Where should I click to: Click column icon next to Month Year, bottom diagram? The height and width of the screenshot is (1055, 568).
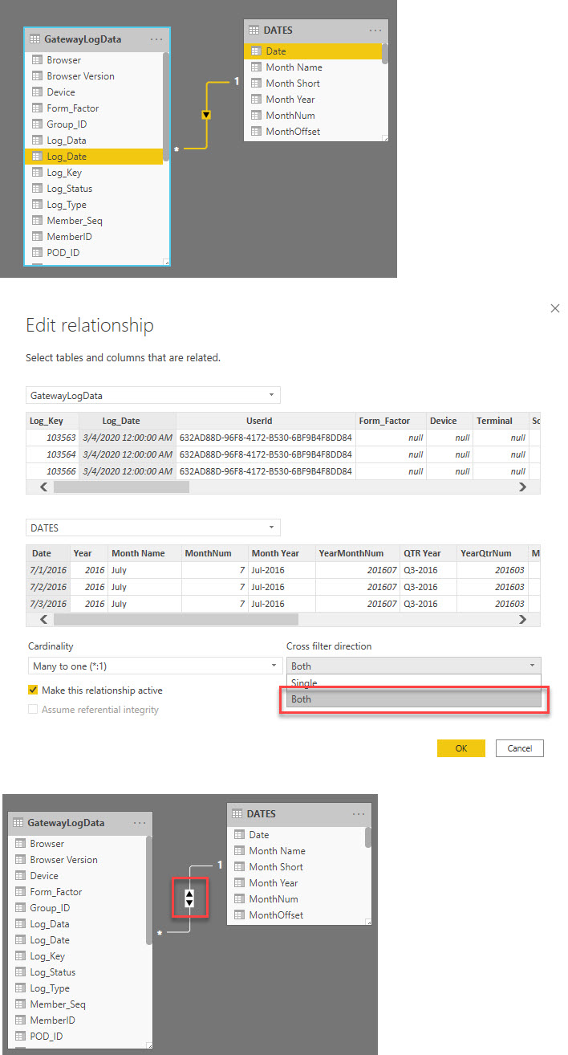[x=239, y=883]
